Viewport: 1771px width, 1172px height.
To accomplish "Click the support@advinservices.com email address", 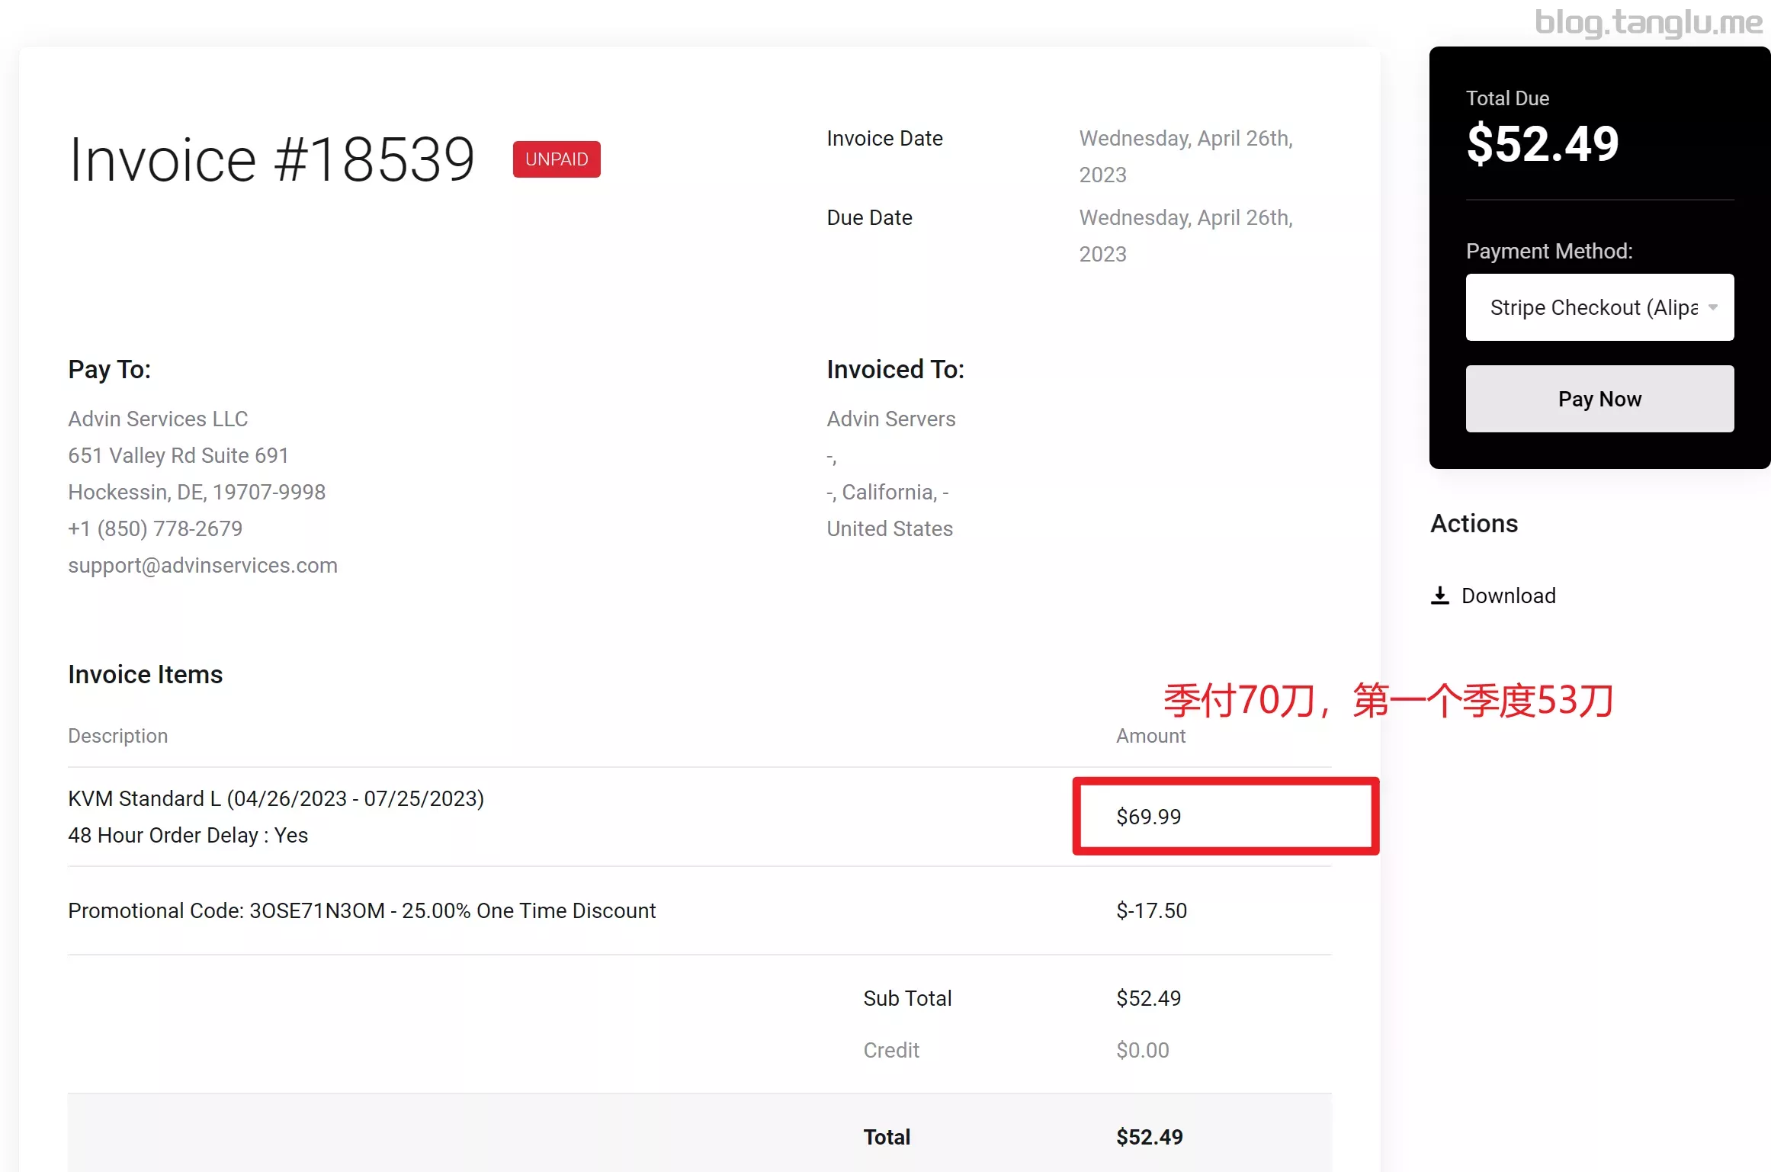I will coord(203,565).
